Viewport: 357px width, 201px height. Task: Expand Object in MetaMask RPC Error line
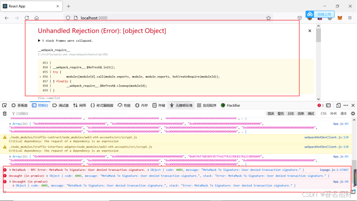click(x=148, y=170)
